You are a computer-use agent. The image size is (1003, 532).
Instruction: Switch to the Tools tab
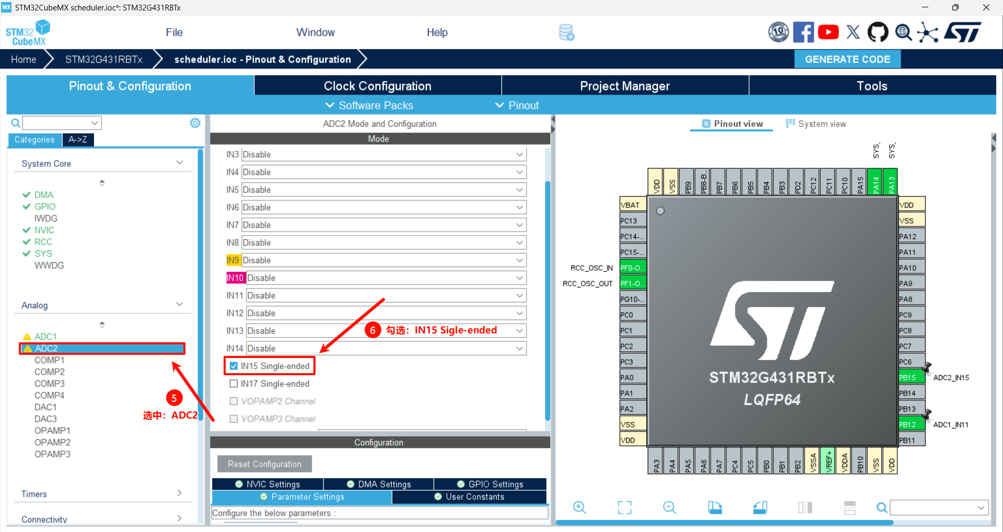click(872, 86)
